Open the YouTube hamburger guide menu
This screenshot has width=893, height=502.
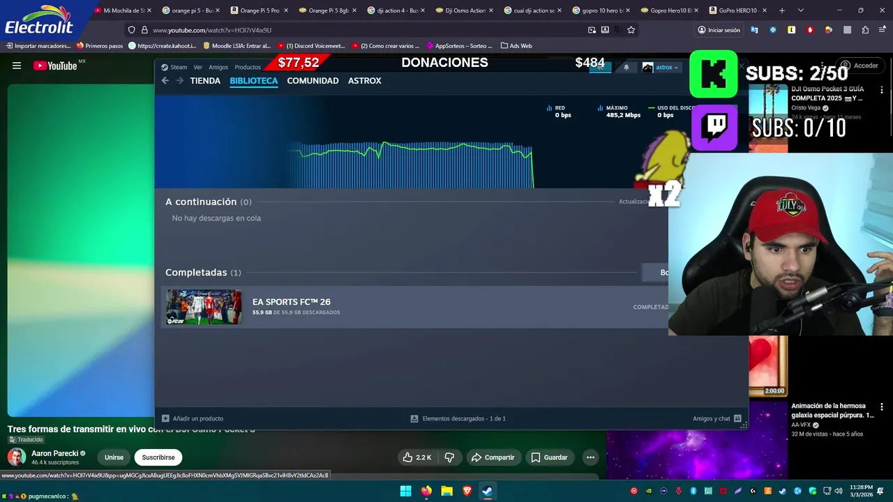(x=17, y=66)
